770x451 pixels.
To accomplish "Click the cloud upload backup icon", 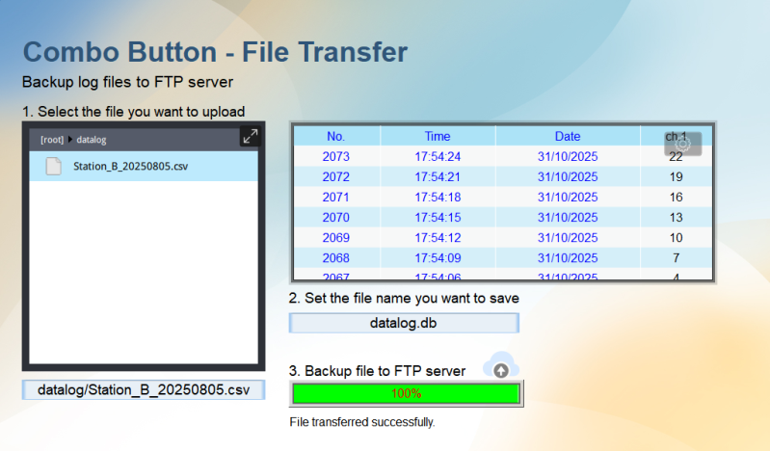I will point(501,365).
